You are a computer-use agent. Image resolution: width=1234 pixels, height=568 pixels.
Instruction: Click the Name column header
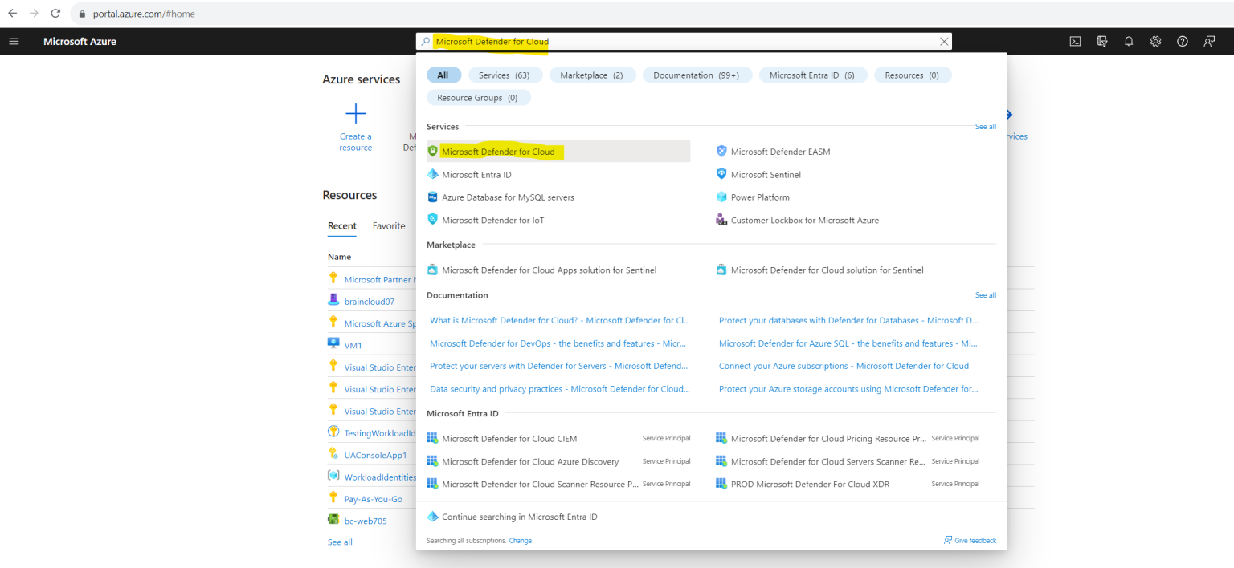tap(339, 257)
